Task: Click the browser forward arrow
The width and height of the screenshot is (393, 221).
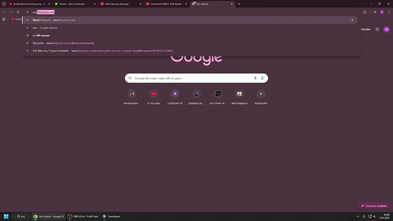Action: [11, 12]
